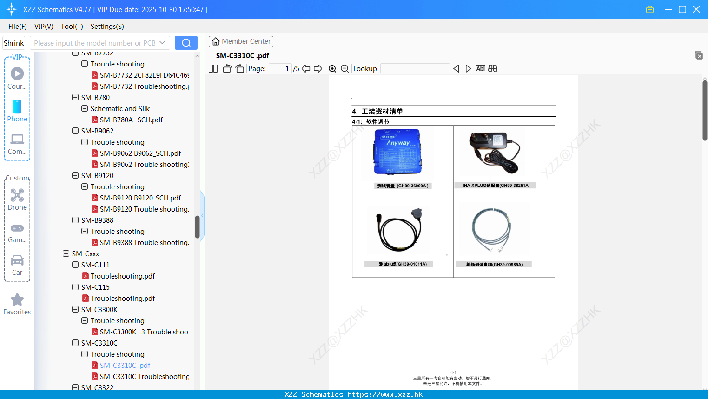The image size is (708, 399).
Task: Open Troubleshooting.pdf under SM-C111
Action: (x=119, y=276)
